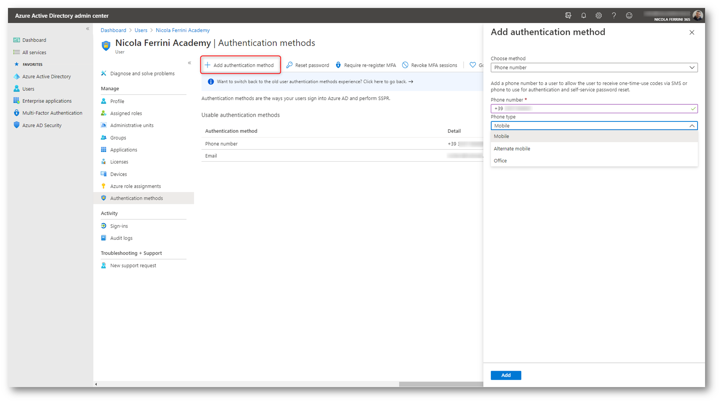
Task: Open Users in the left sidebar
Action: (28, 89)
